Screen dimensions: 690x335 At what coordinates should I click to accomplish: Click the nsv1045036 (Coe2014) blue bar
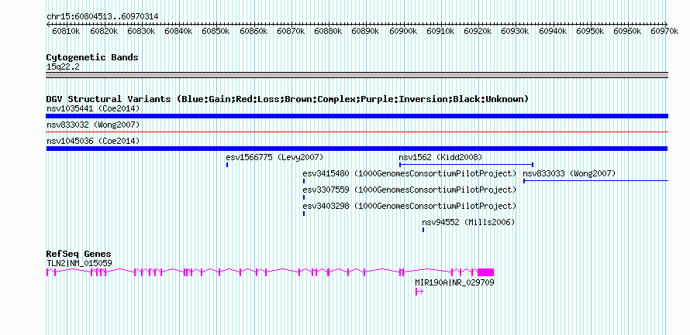(x=357, y=149)
